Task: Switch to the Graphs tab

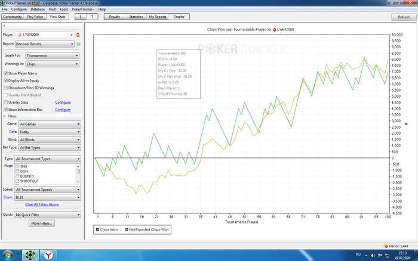Action: point(179,17)
